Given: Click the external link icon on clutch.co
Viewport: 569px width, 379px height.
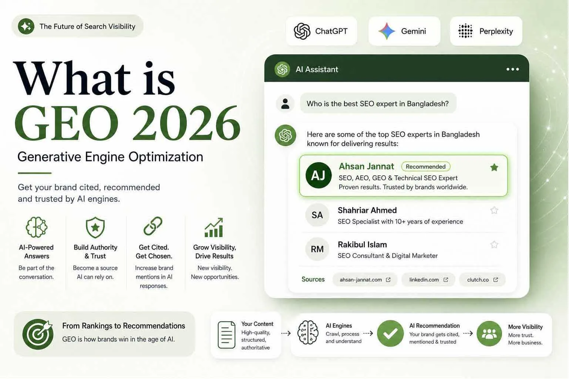Looking at the screenshot, I should click(x=496, y=280).
